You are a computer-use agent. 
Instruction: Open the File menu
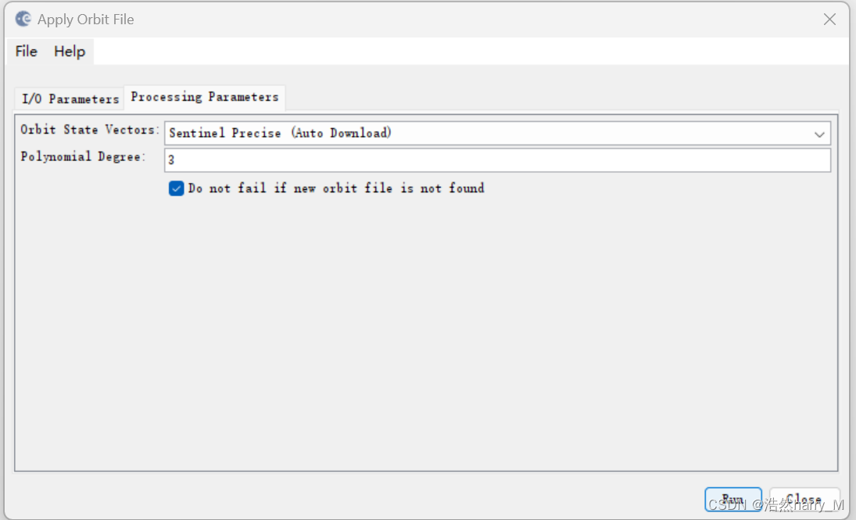(x=26, y=52)
